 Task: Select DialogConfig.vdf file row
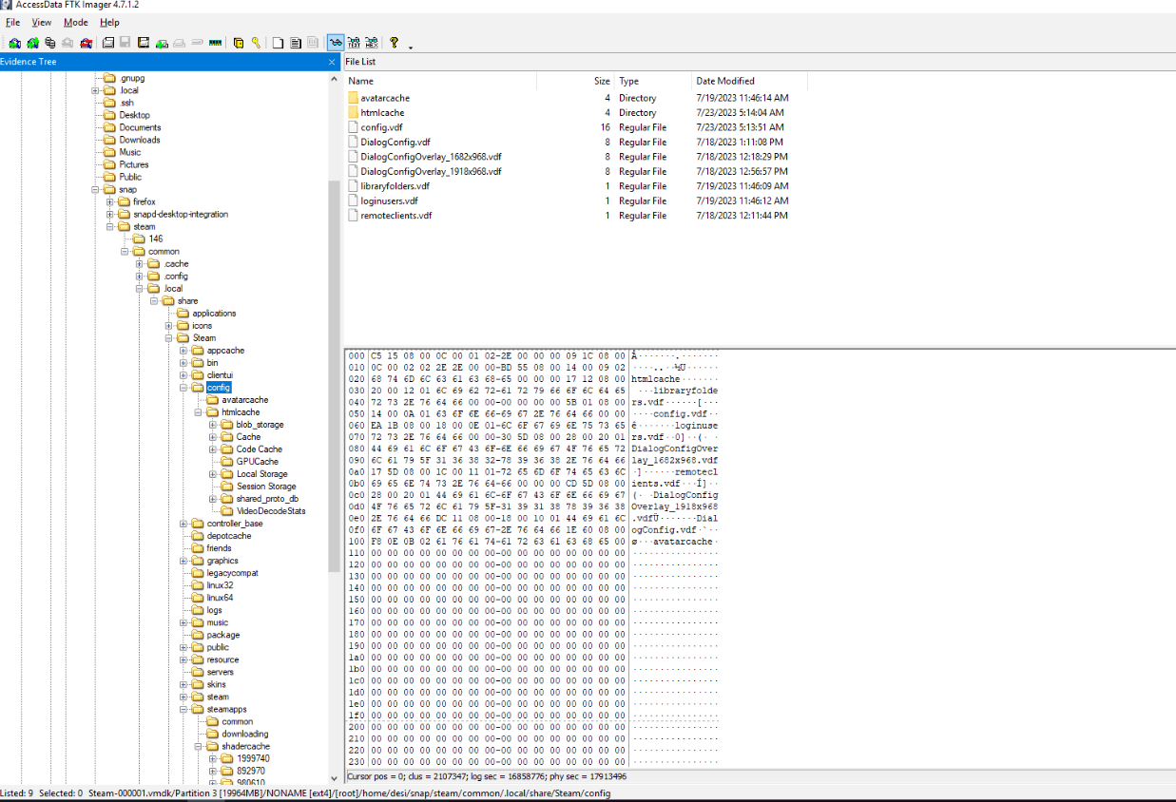[395, 142]
